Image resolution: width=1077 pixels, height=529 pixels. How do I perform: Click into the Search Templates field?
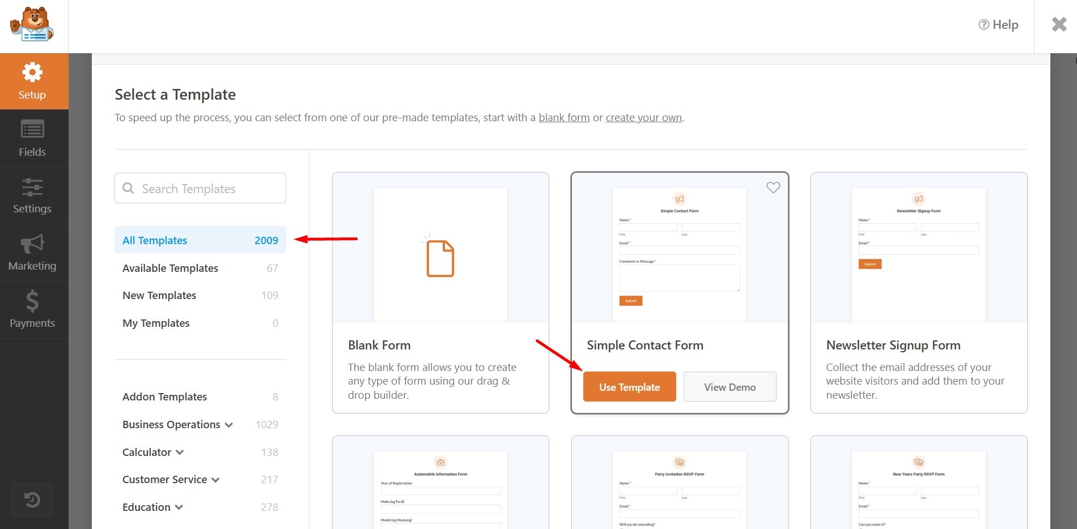200,188
